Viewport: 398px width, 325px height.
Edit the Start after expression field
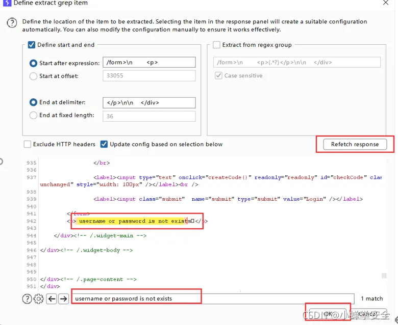149,62
